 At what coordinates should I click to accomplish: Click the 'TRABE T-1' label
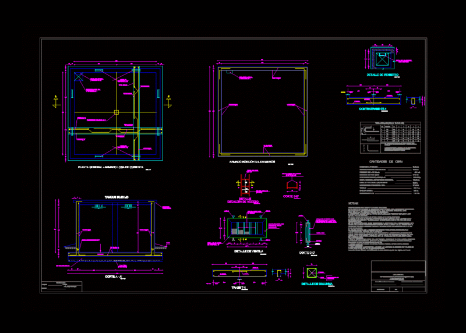pos(238,288)
